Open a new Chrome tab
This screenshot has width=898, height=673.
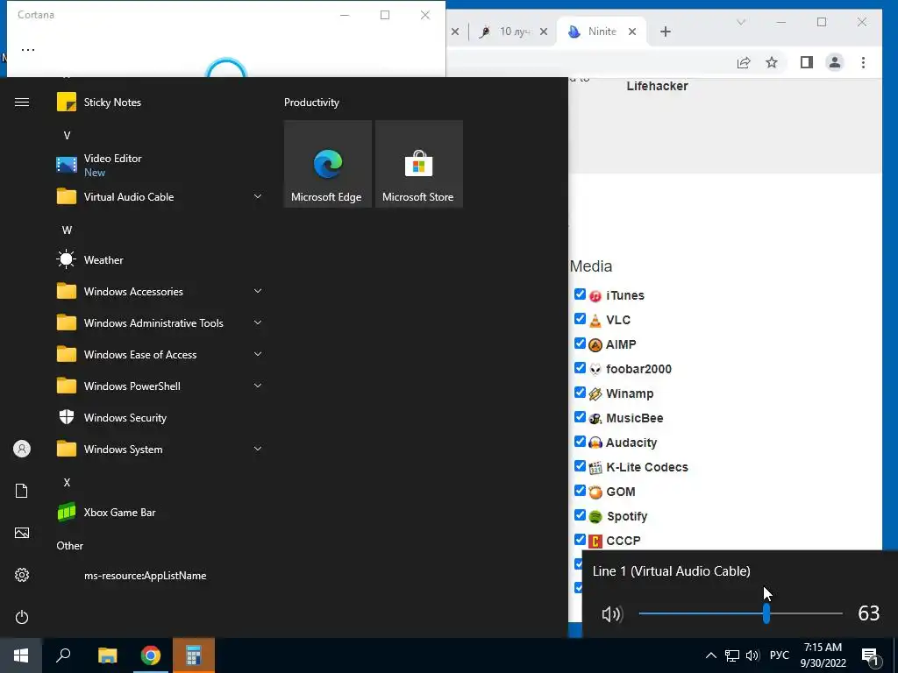666,32
